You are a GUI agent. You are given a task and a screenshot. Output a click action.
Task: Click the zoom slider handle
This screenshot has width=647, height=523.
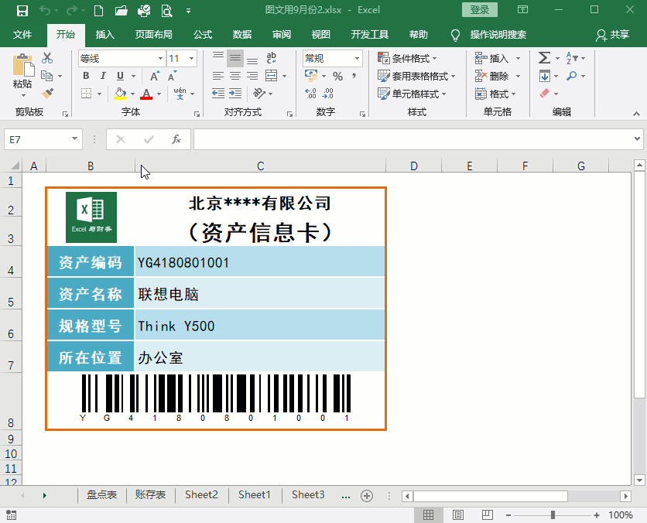pyautogui.click(x=553, y=514)
